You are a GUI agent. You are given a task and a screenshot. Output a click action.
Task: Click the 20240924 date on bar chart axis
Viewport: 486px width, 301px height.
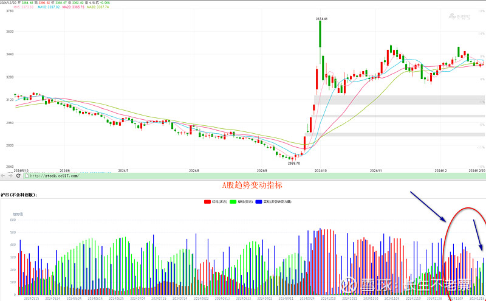pyautogui.click(x=306, y=299)
